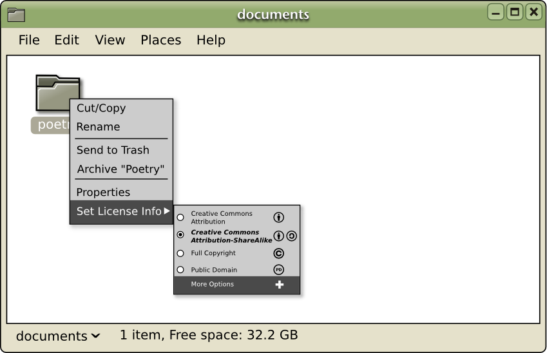Select the poetry folder icon
547x353 pixels.
point(58,93)
